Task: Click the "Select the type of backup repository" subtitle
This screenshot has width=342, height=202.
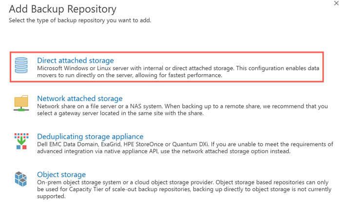Action: (x=80, y=20)
